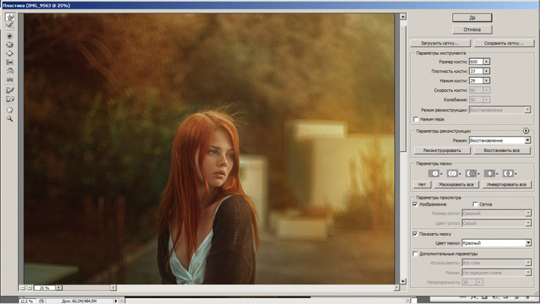
Task: Click the Загрузить сетку... button
Action: tap(440, 43)
